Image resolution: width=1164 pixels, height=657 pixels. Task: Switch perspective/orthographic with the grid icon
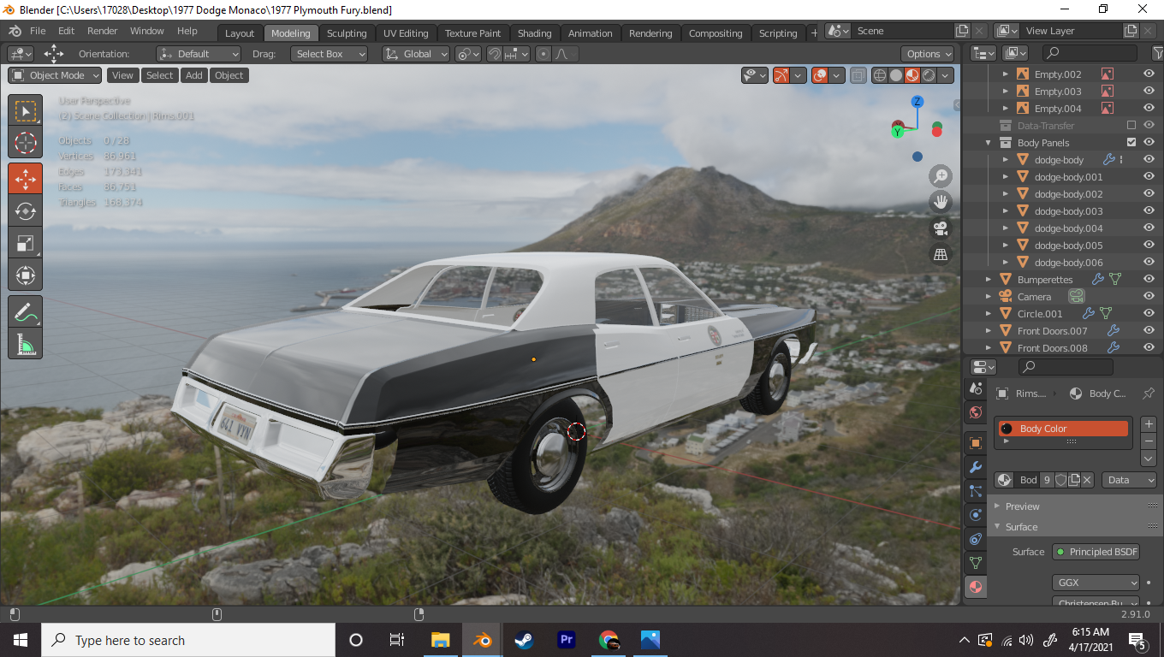[941, 254]
